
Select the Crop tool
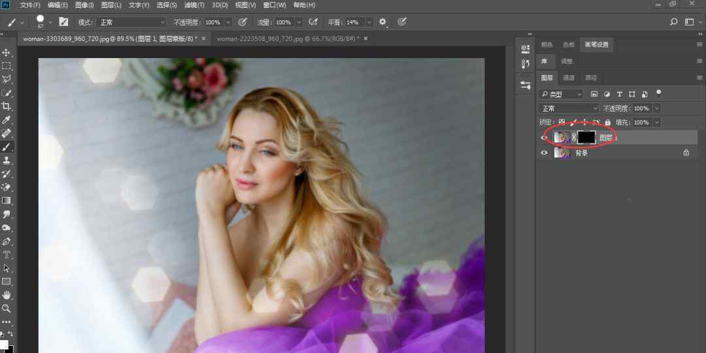[7, 106]
